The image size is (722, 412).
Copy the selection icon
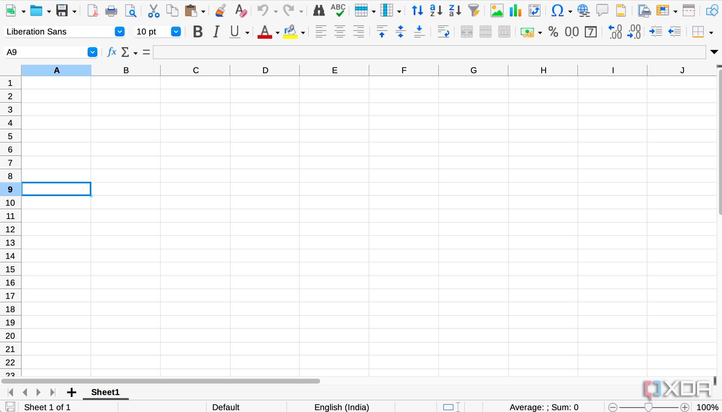(172, 11)
